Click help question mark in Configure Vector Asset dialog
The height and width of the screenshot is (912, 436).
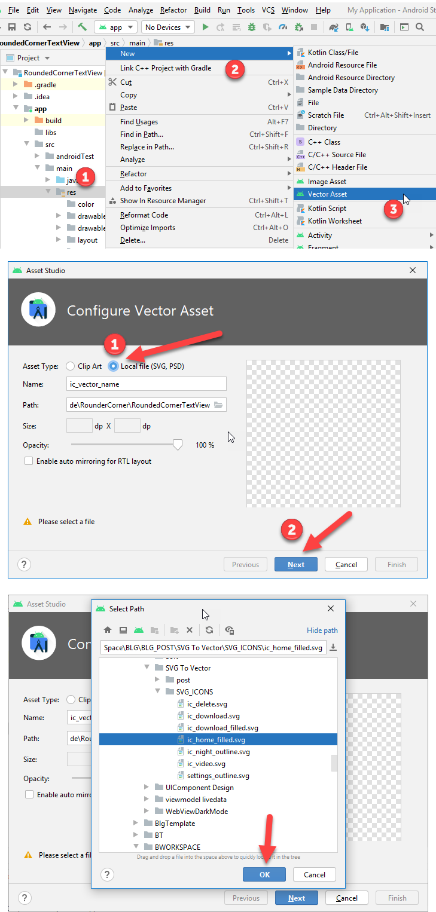click(x=24, y=564)
